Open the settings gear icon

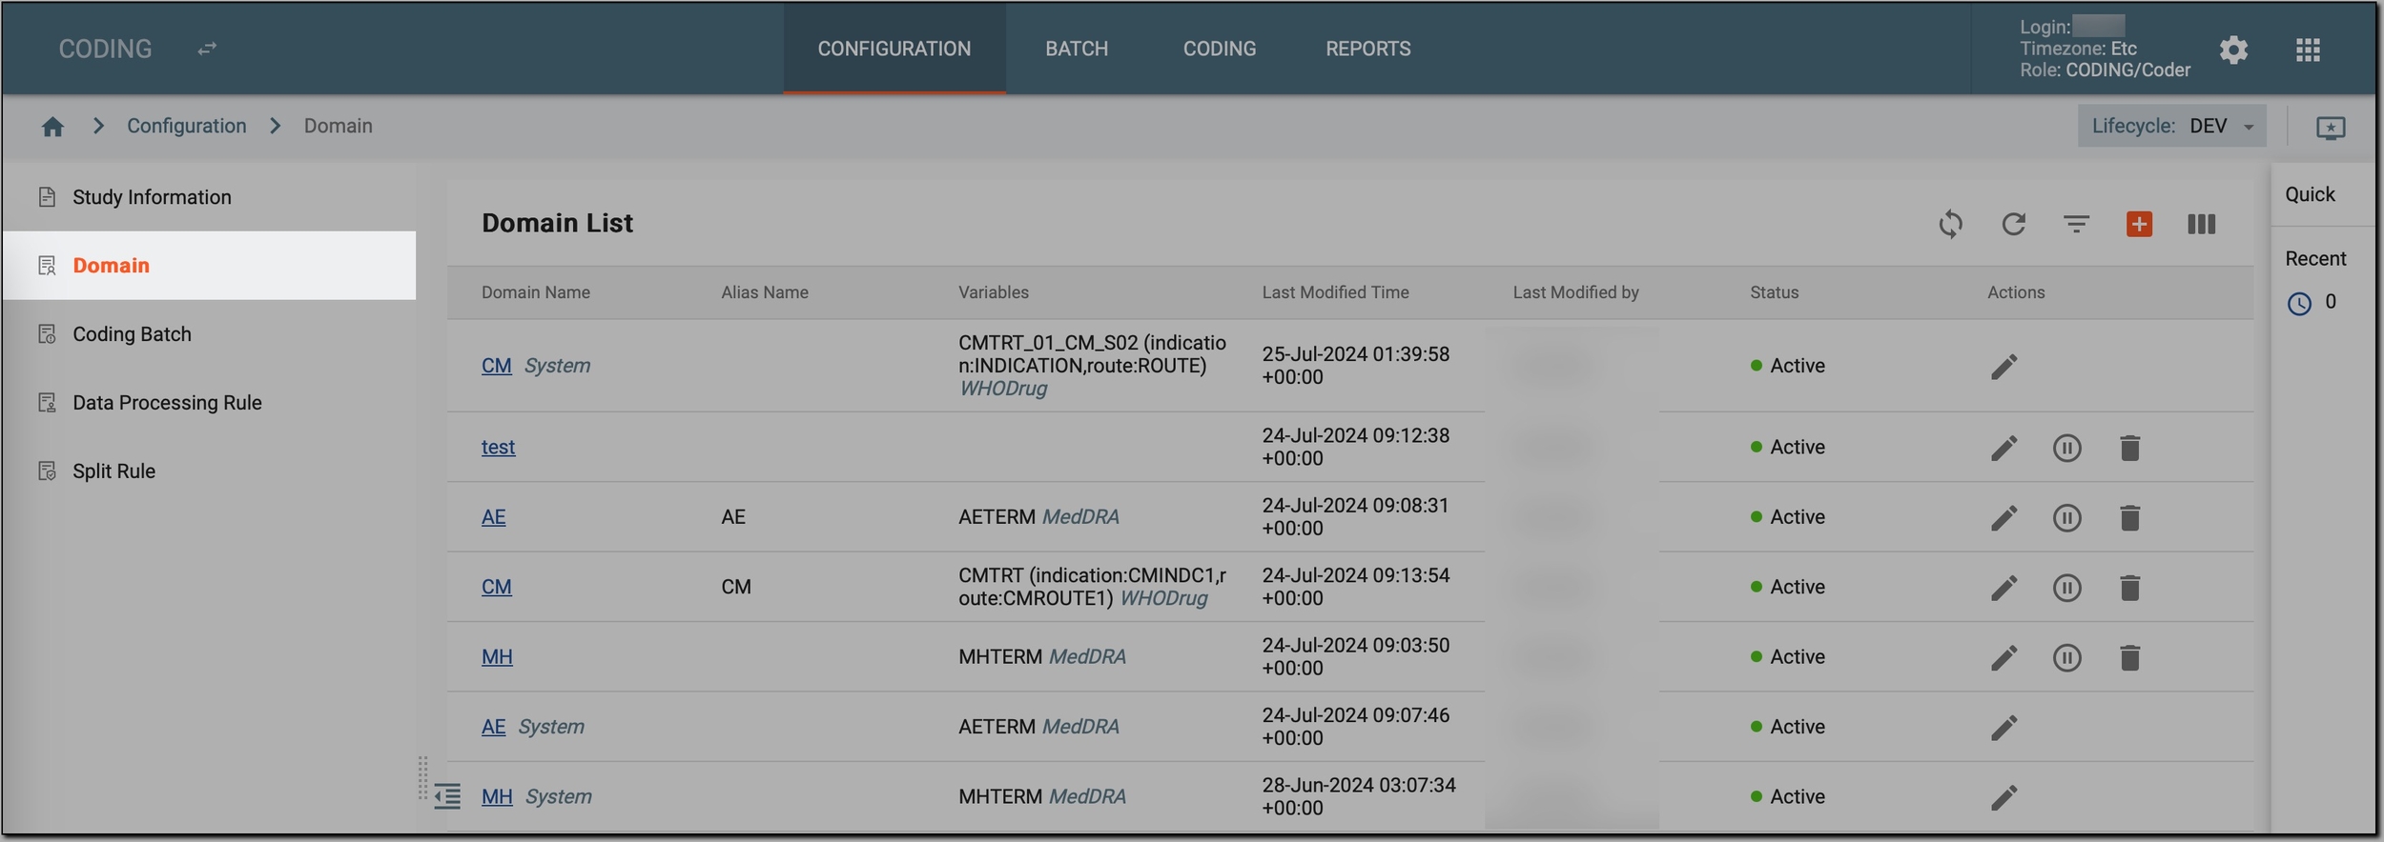[x=2233, y=50]
